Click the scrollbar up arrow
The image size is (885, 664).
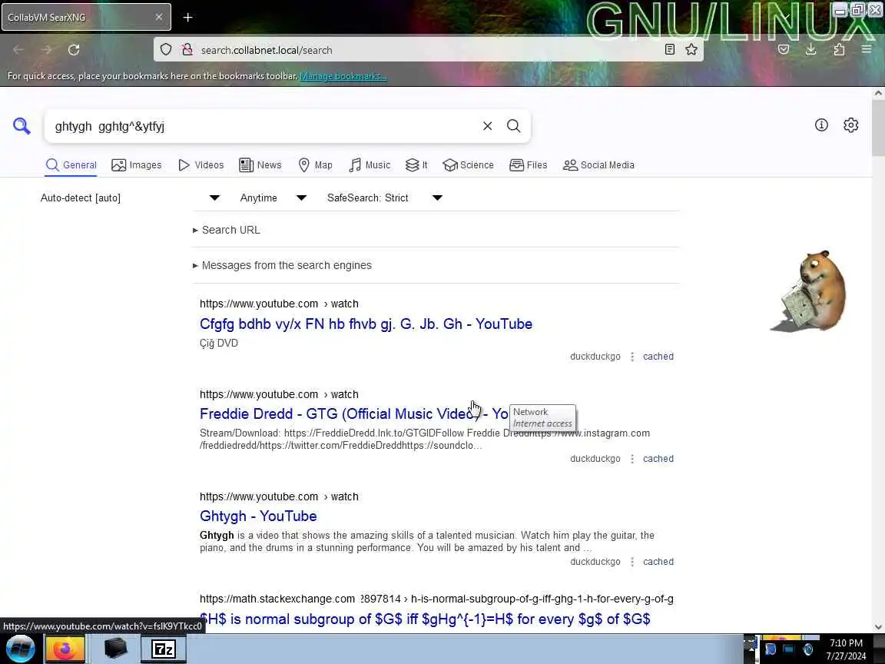878,93
